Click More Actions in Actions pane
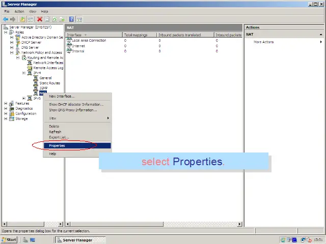Screen dimensions: 326x244 263,42
